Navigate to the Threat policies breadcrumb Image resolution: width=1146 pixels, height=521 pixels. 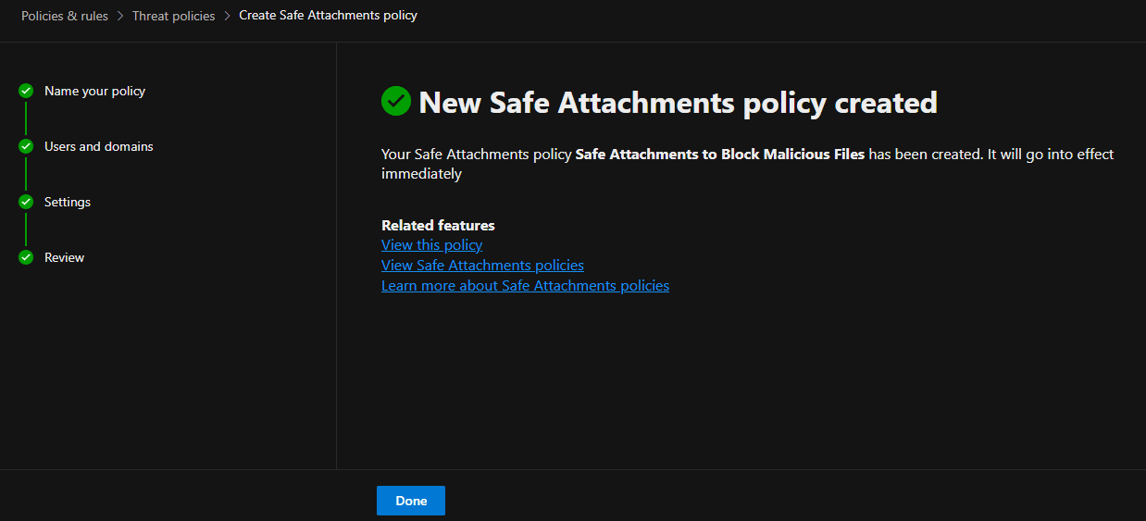[x=173, y=16]
